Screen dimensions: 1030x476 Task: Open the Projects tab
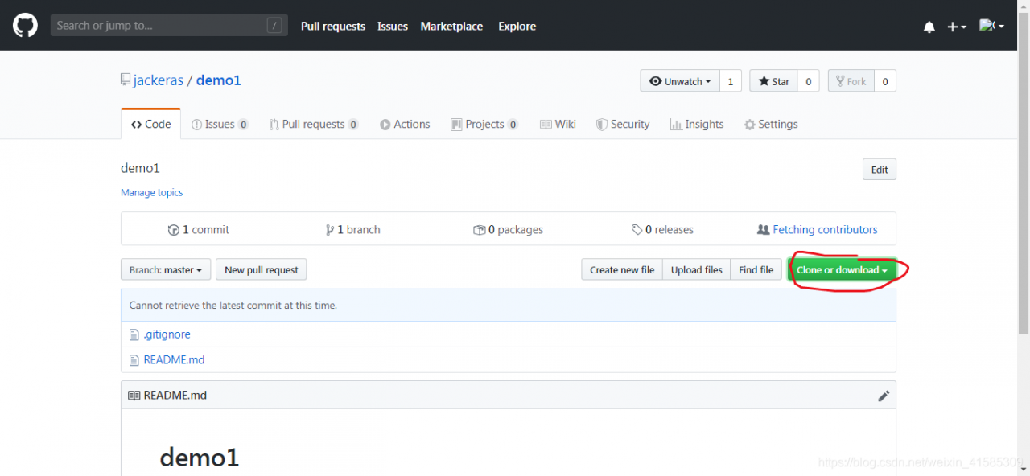tap(484, 125)
